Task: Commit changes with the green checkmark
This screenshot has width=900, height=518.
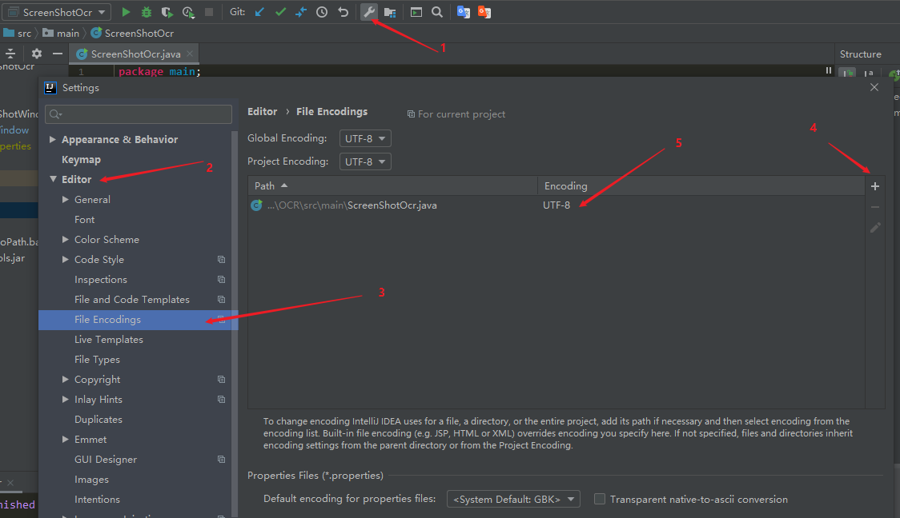Action: pyautogui.click(x=281, y=12)
